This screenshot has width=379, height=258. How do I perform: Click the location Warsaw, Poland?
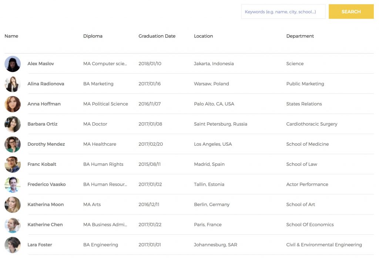211,84
